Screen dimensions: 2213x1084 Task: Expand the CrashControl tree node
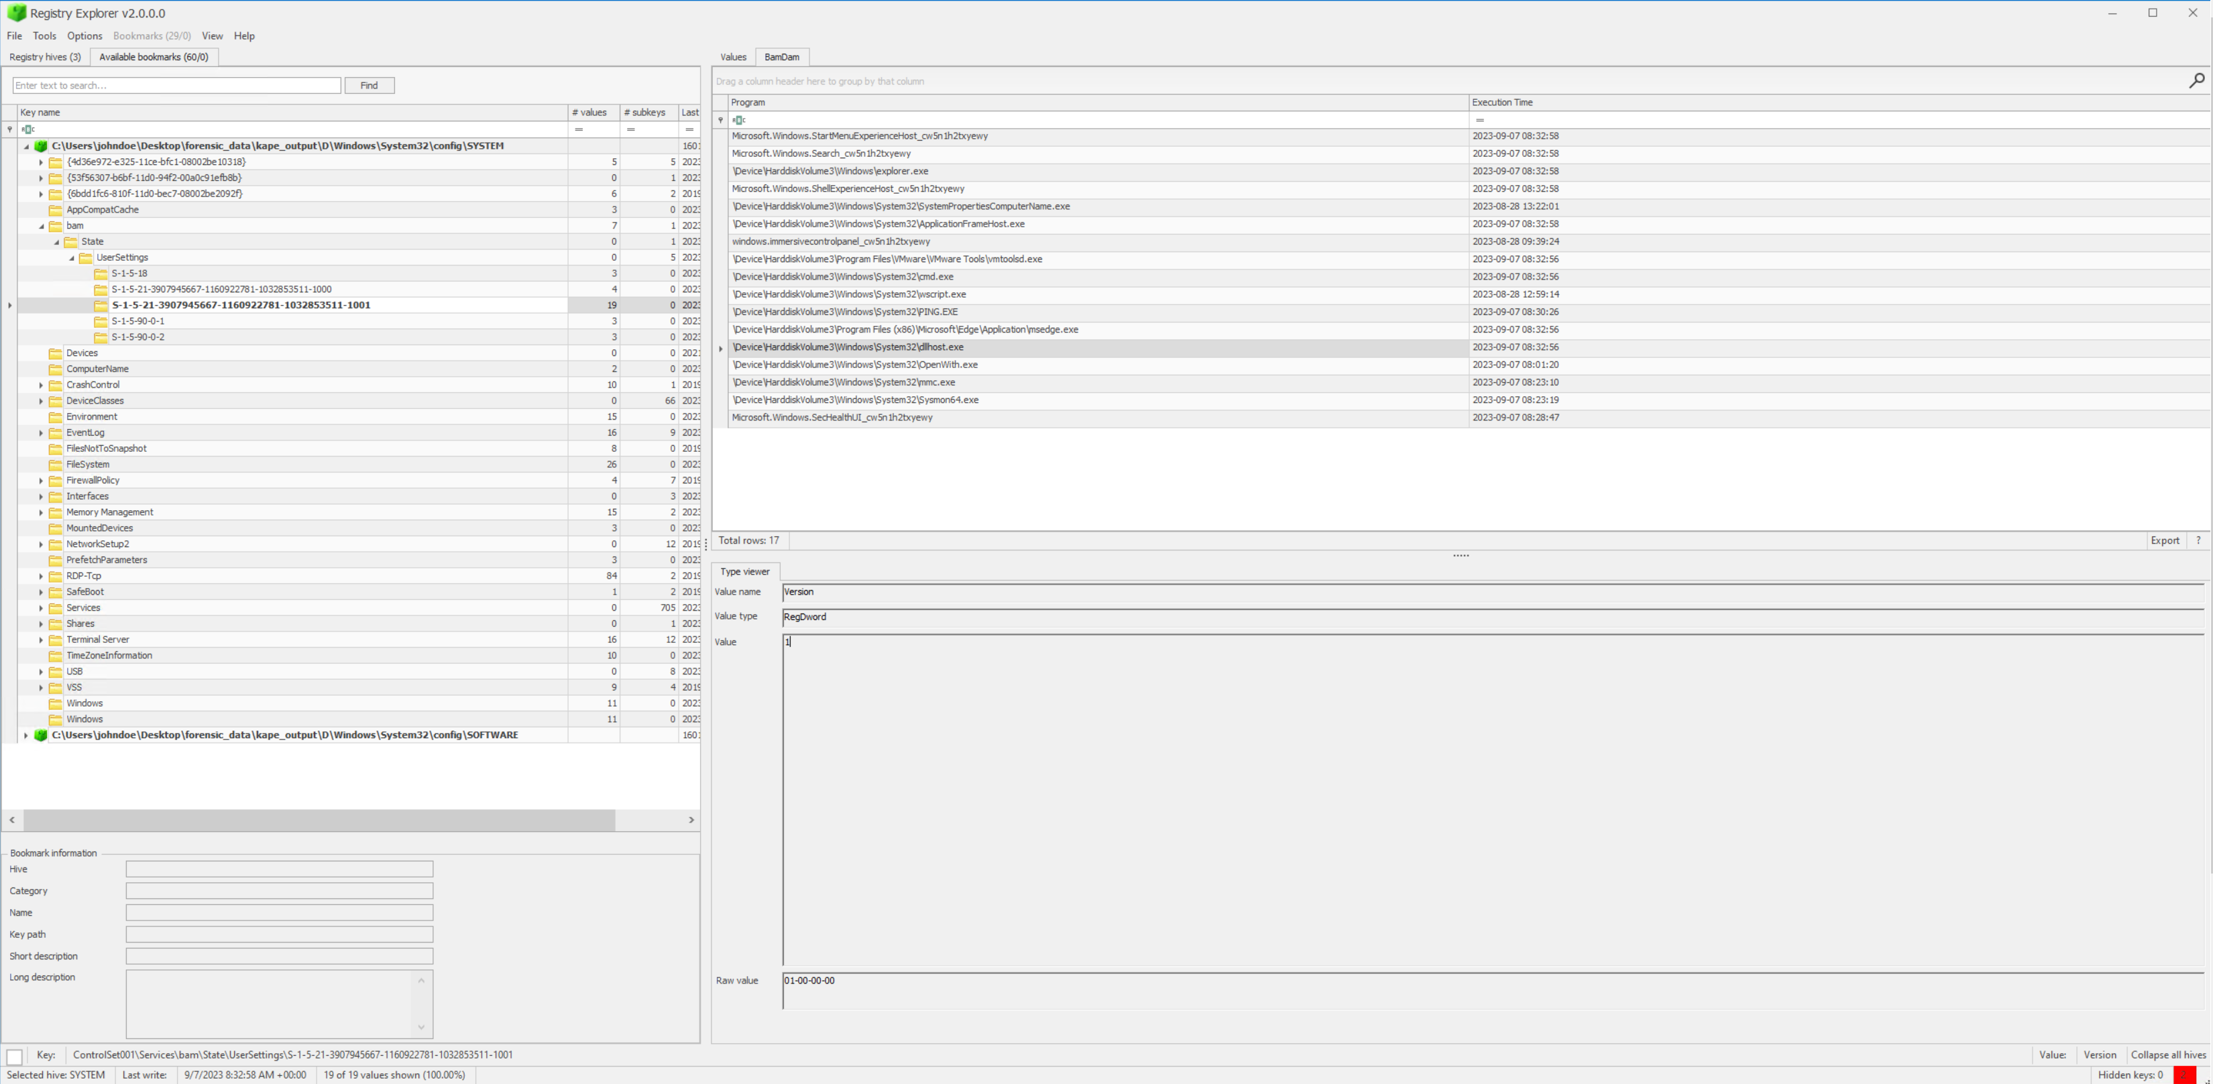(41, 385)
